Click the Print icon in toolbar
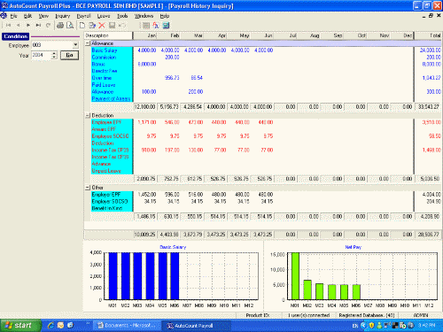The height and width of the screenshot is (332, 443). [60, 26]
